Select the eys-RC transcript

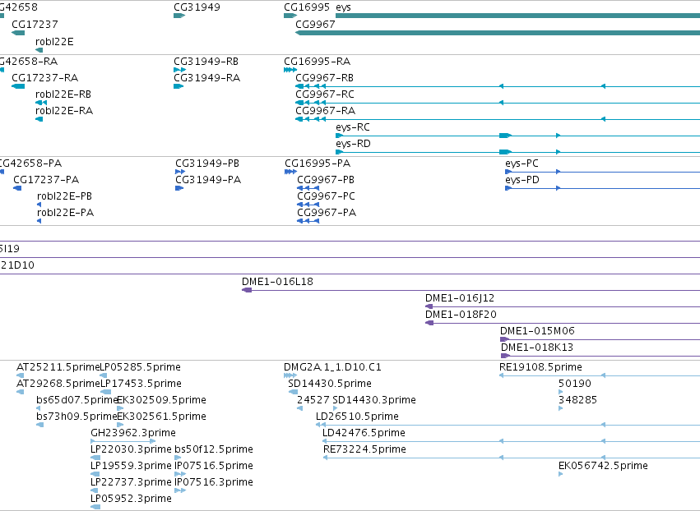[353, 127]
